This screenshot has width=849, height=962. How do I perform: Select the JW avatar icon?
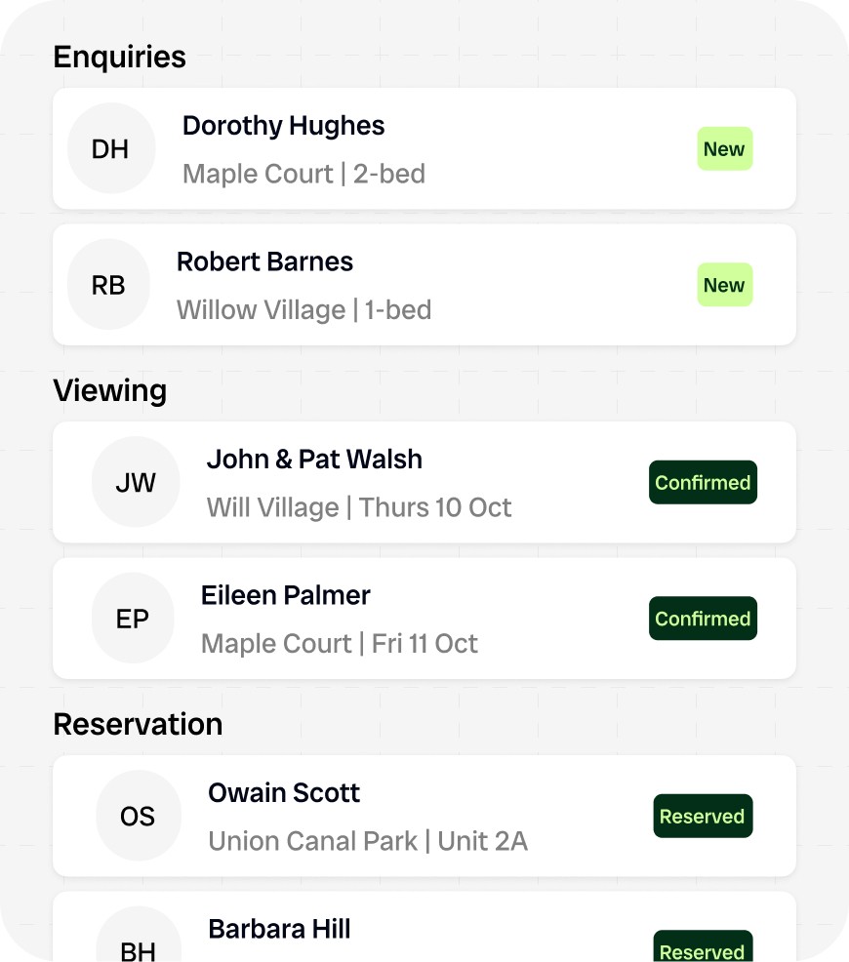pyautogui.click(x=136, y=482)
